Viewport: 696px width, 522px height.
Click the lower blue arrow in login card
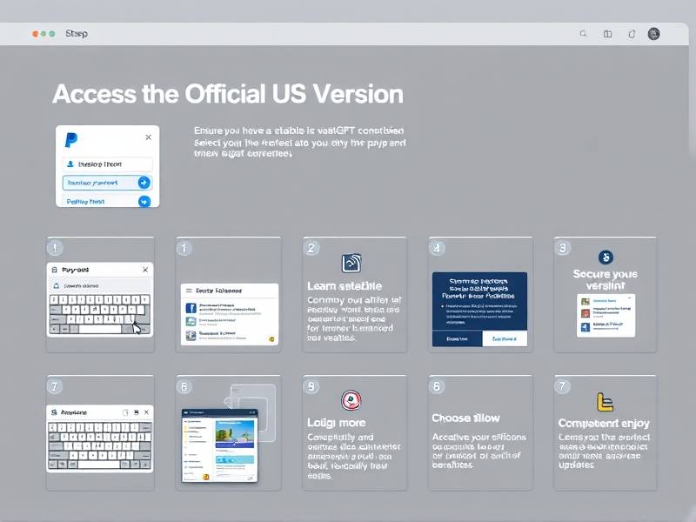144,202
